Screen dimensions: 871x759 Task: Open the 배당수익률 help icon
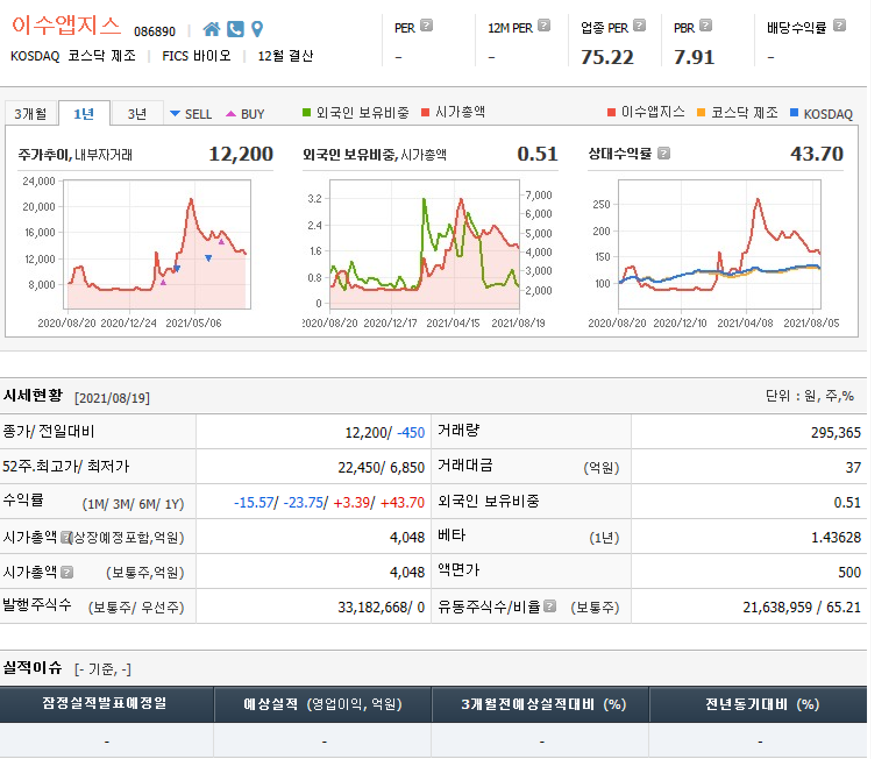840,26
